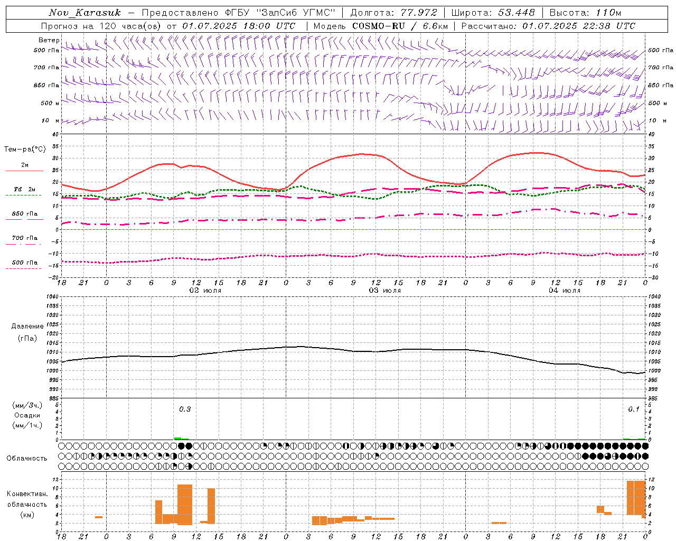Screen dimensions: 676x541
Task: Click the '10 м' wind level label on left
Action: point(51,121)
